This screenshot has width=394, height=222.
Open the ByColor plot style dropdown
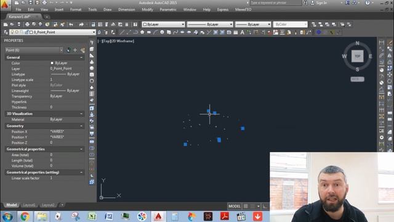290,25
